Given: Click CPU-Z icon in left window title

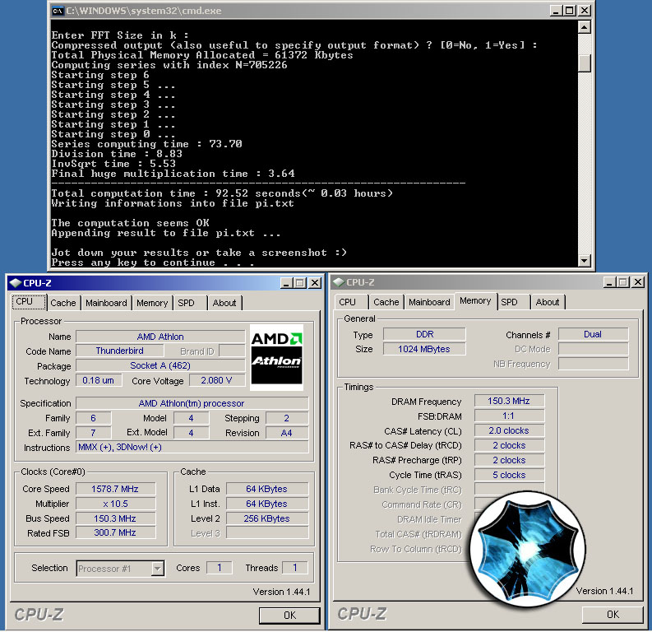Looking at the screenshot, I should pos(16,283).
